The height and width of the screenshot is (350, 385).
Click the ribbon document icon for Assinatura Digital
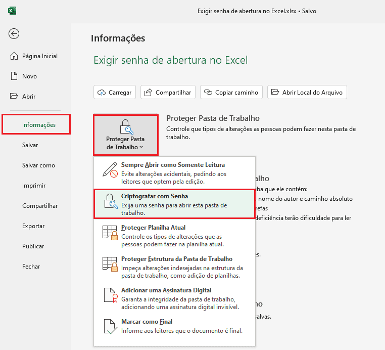[x=111, y=295]
